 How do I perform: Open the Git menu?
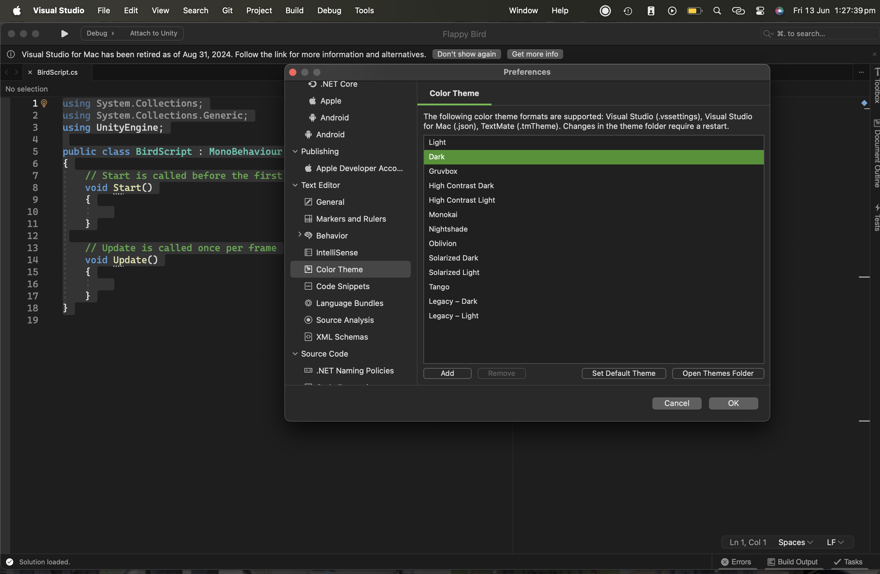(x=227, y=10)
